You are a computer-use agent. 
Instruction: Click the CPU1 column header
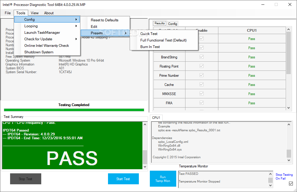252,31
